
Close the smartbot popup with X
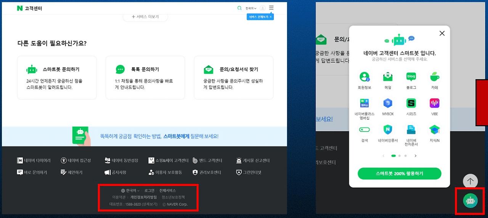tap(442, 33)
